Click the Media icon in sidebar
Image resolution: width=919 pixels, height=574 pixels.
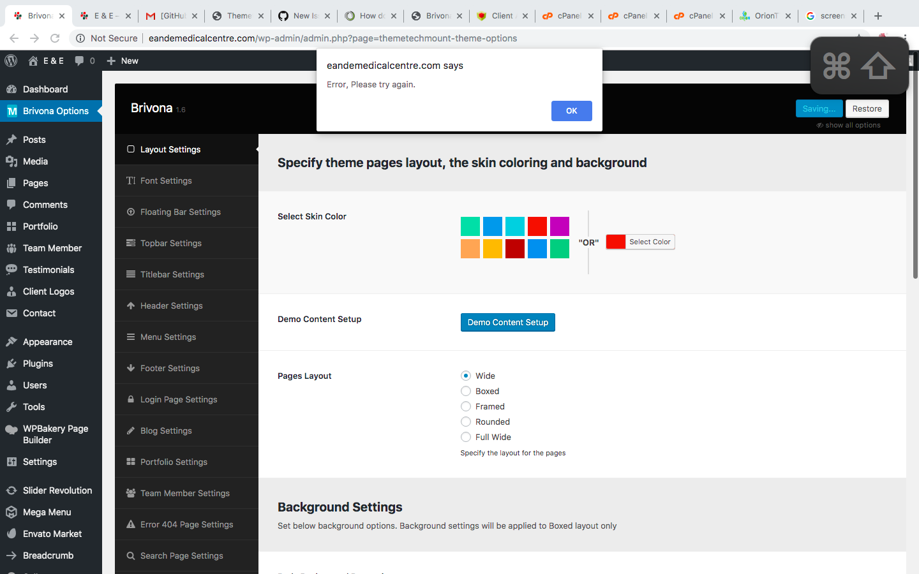tap(11, 161)
